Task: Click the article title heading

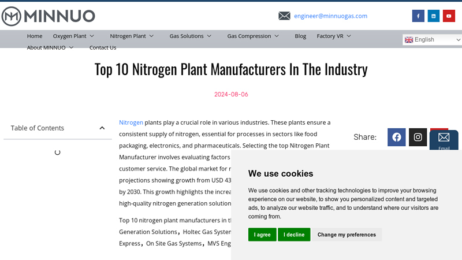Action: click(231, 69)
